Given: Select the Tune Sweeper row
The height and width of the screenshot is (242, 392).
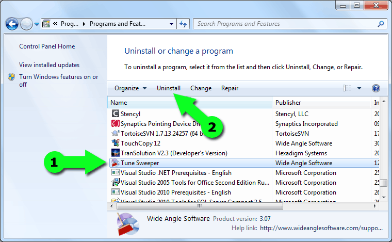Looking at the screenshot, I should click(244, 163).
